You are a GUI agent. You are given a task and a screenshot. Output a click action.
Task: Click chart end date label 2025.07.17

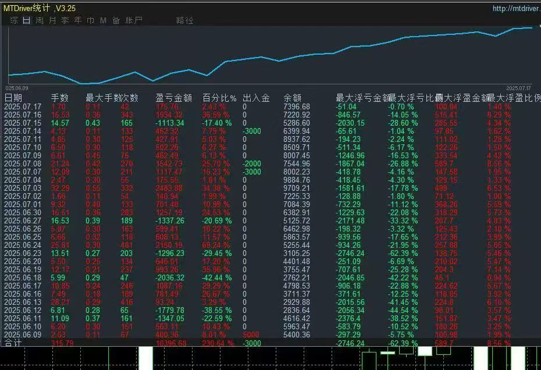point(518,88)
